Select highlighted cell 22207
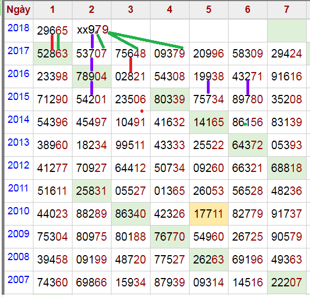310x297 pixels. (287, 282)
